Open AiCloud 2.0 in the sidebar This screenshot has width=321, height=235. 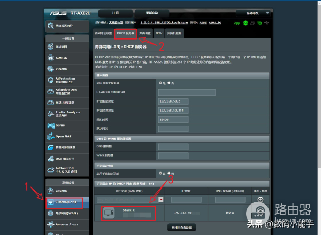(67, 170)
